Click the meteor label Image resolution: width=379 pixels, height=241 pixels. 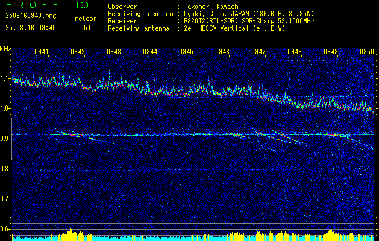86,19
